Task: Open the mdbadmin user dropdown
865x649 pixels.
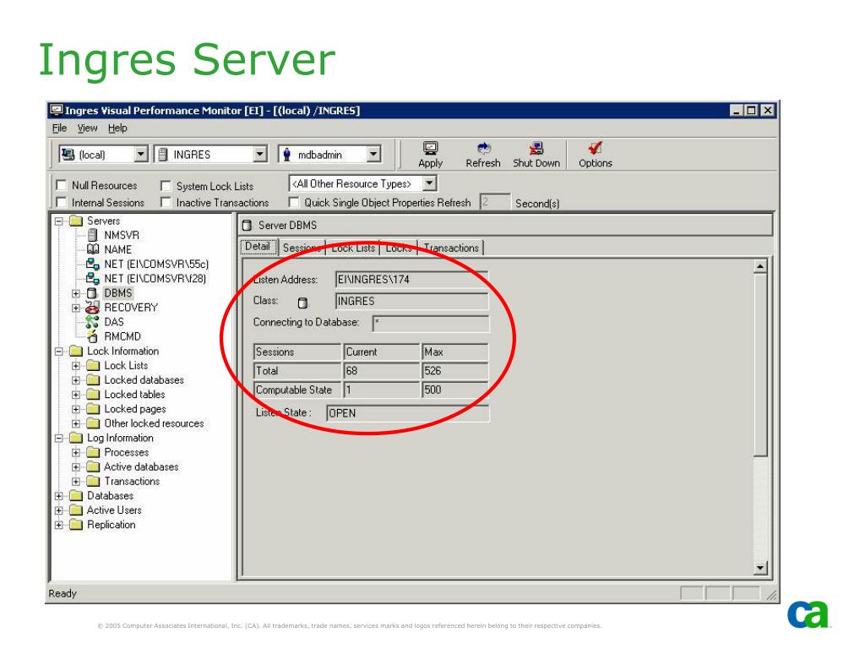Action: point(373,154)
